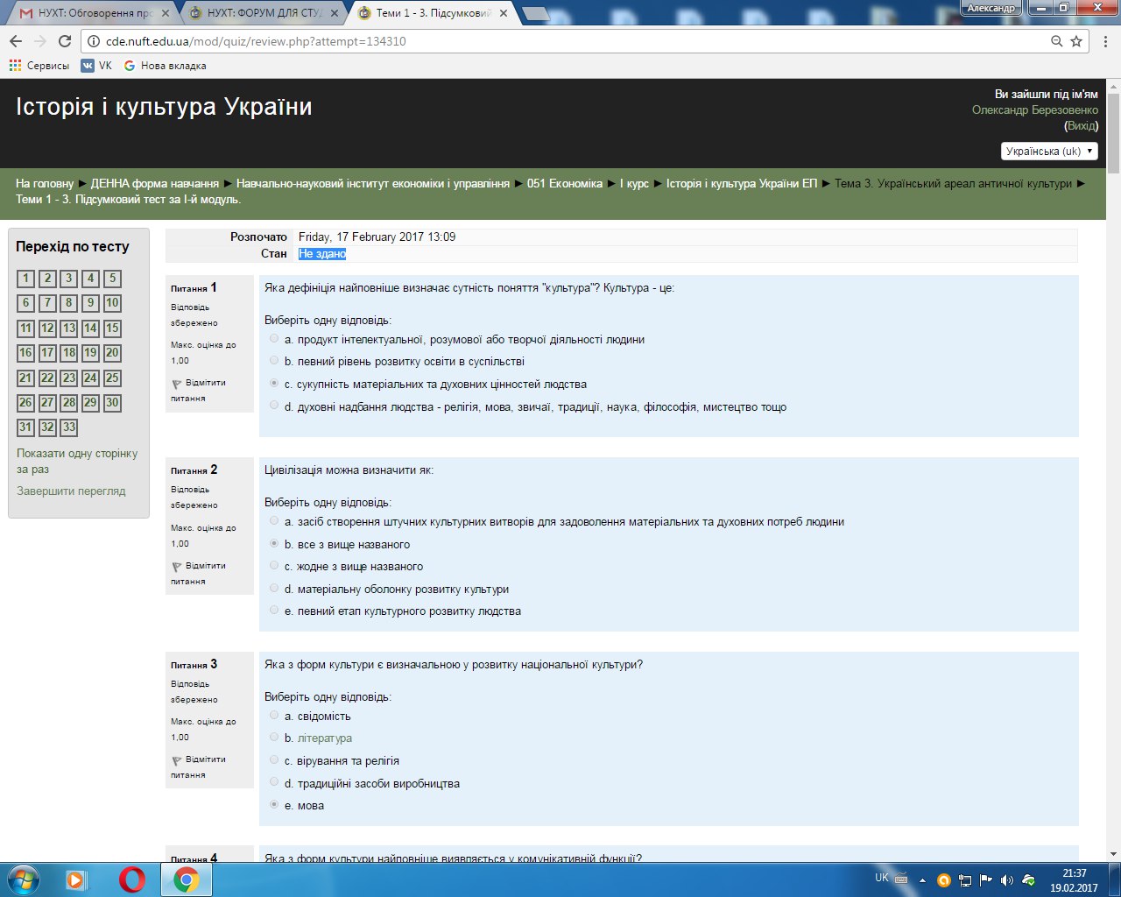Click the UK keyboard language indicator in taskbar
This screenshot has width=1121, height=897.
pyautogui.click(x=882, y=878)
